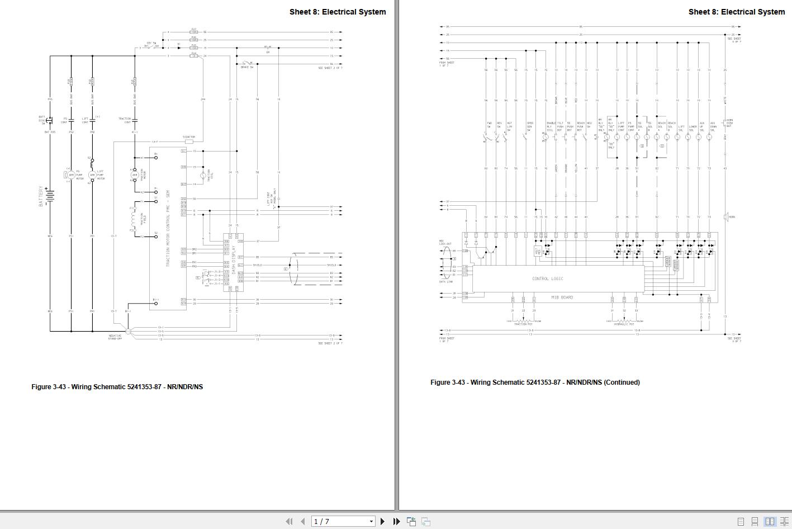
Task: Jump to the last page
Action: coord(396,521)
